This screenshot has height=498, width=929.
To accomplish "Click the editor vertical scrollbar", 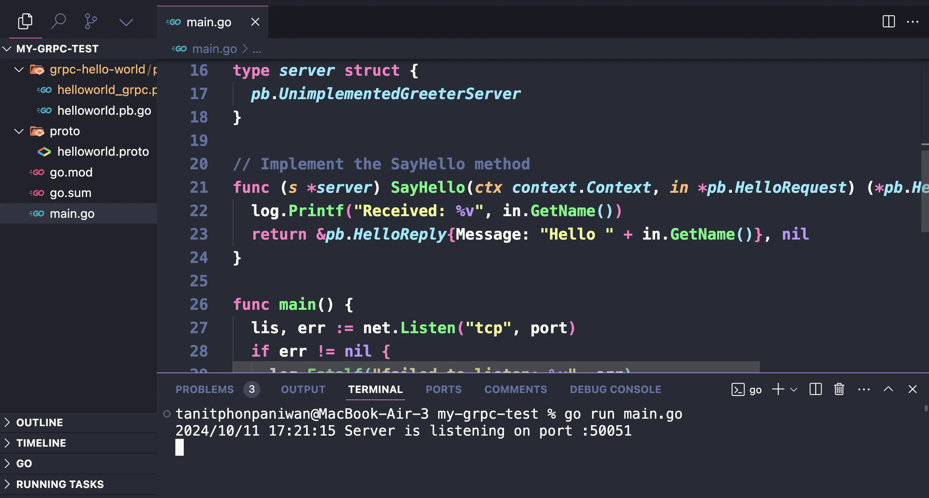I will (925, 191).
